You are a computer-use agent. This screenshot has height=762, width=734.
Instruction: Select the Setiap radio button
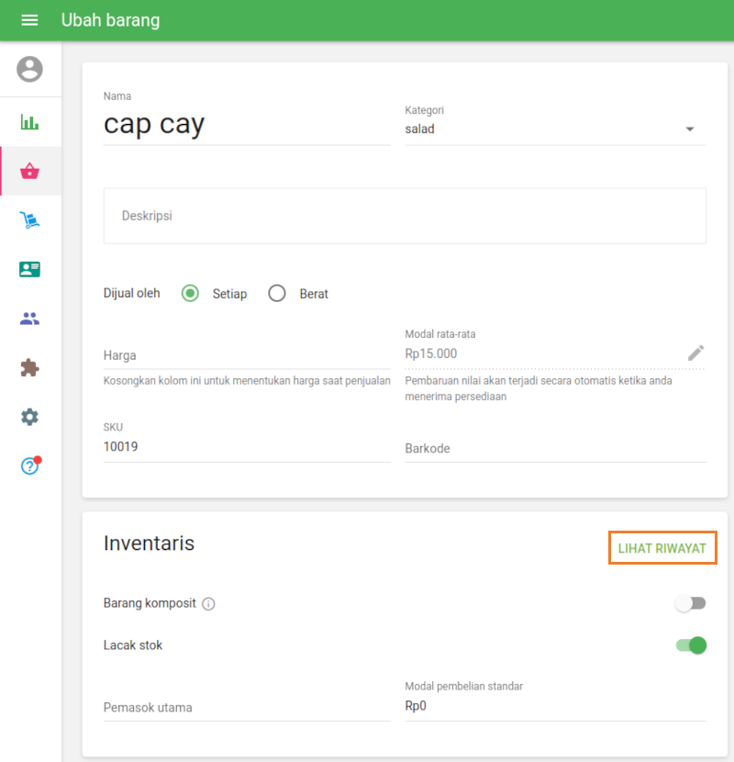(191, 294)
